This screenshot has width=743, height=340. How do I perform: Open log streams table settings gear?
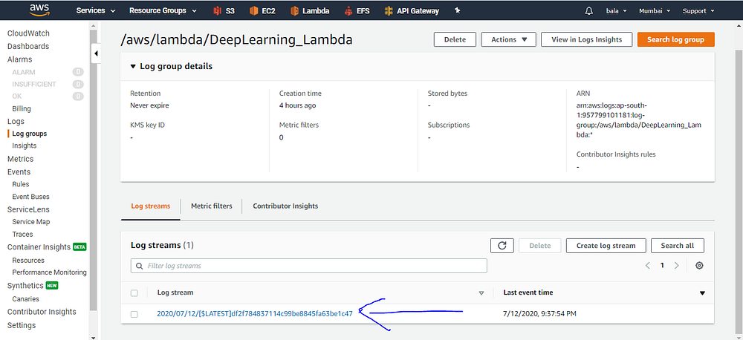[x=699, y=266]
